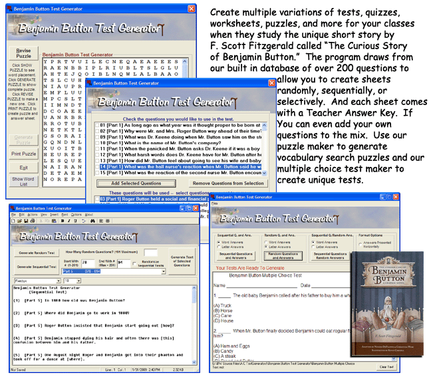Image resolution: width=431 pixels, height=379 pixels.
Task: Click the Open file toolbar icon
Action: point(19,221)
